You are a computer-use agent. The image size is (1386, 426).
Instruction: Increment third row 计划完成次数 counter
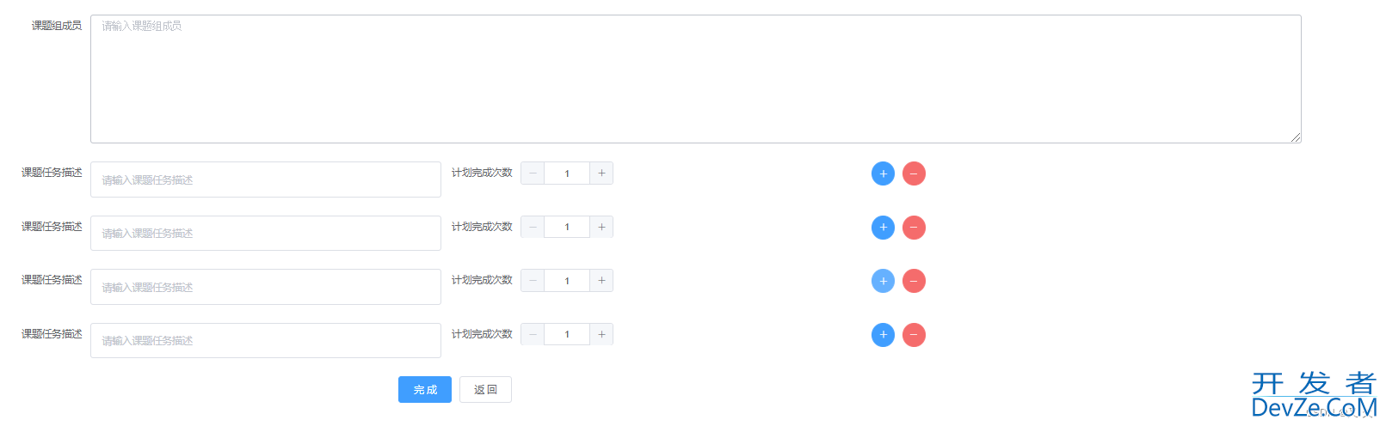(x=601, y=281)
